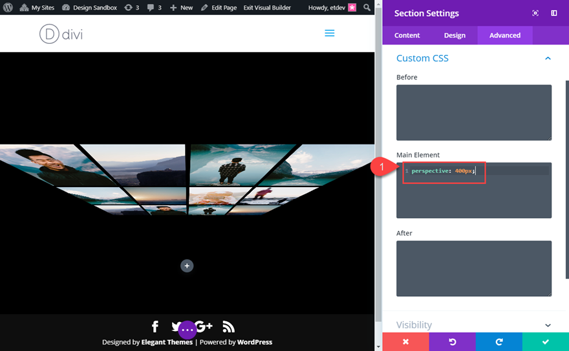Image resolution: width=569 pixels, height=351 pixels.
Task: Select the Advanced tab
Action: (505, 35)
